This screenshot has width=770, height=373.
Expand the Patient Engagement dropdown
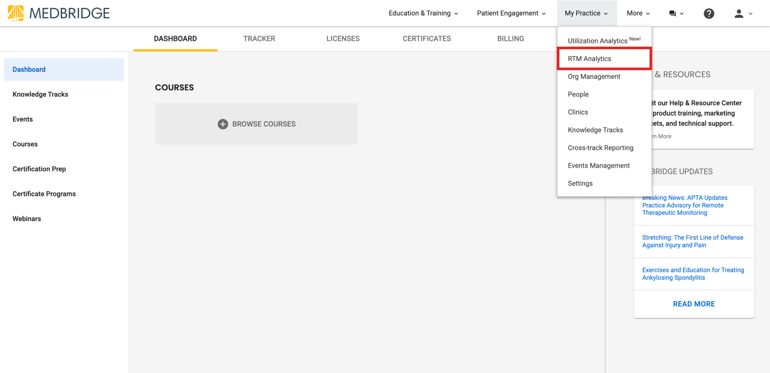coord(512,13)
